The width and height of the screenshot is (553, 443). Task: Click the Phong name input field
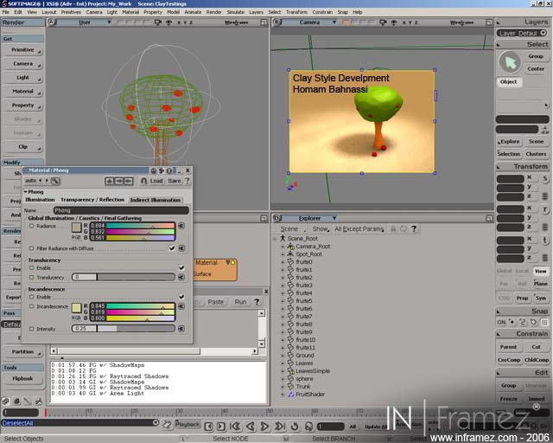point(119,210)
